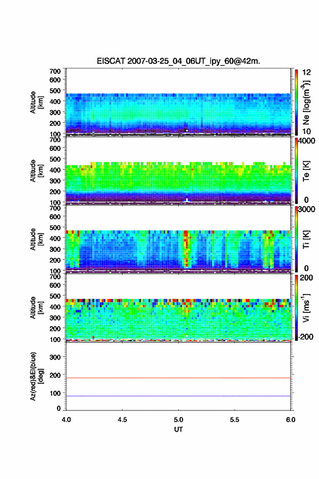Click the Vi velocity color bar
319x479 pixels.
pyautogui.click(x=296, y=308)
